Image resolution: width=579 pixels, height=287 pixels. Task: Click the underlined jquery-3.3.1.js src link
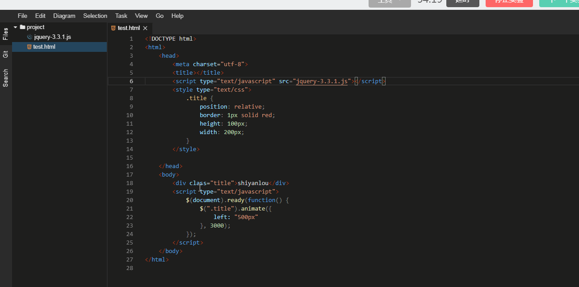322,81
